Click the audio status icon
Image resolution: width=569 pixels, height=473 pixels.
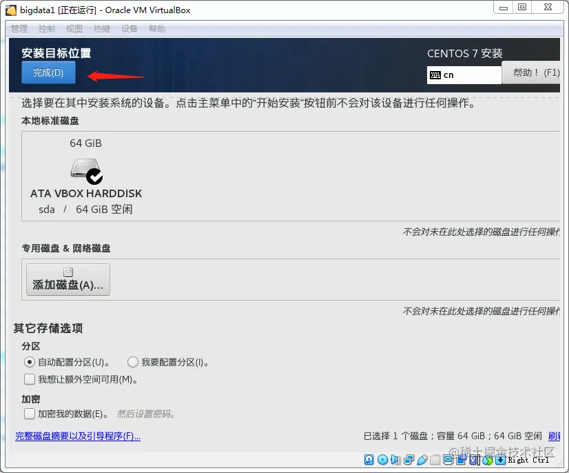click(x=395, y=460)
